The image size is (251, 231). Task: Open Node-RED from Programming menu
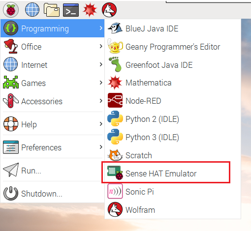[173, 101]
